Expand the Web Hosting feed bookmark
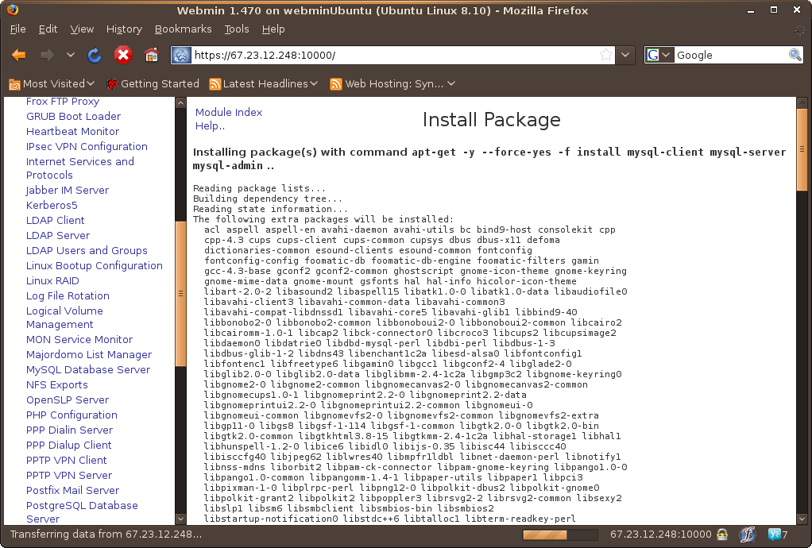The image size is (812, 548). tap(392, 84)
